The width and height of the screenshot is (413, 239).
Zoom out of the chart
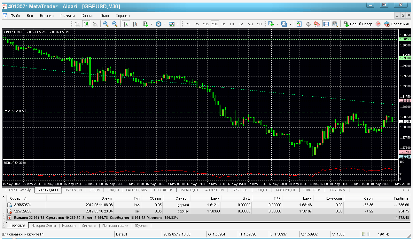(115, 24)
